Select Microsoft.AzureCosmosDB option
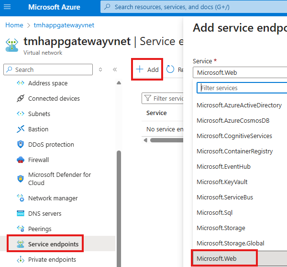287x267 pixels. (x=233, y=121)
